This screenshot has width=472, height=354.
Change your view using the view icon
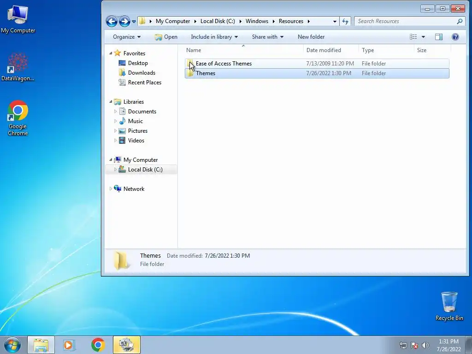tap(413, 37)
